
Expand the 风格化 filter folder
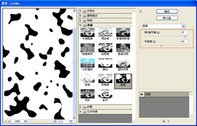tap(80, 11)
